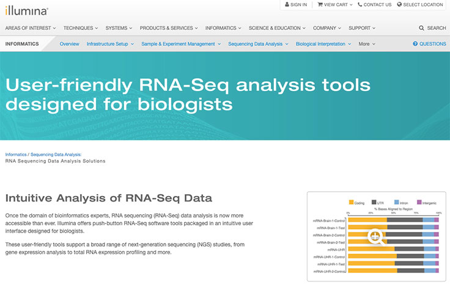This screenshot has width=450, height=290.
Task: Click the Questions help icon
Action: click(415, 44)
